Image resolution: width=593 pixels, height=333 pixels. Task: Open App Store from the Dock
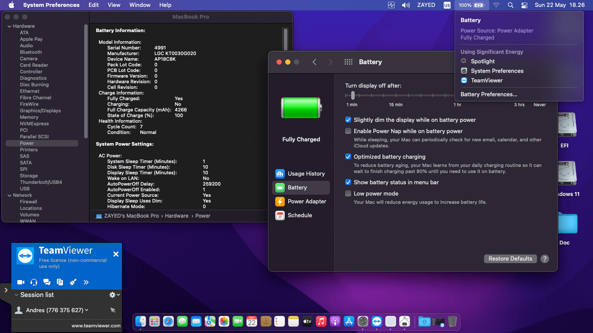349,321
